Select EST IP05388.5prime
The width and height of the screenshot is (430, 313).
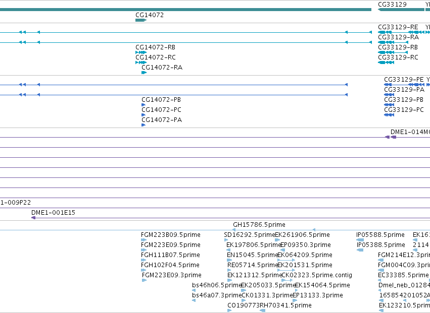[x=381, y=245]
